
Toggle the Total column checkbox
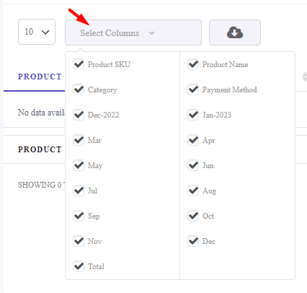pyautogui.click(x=79, y=266)
